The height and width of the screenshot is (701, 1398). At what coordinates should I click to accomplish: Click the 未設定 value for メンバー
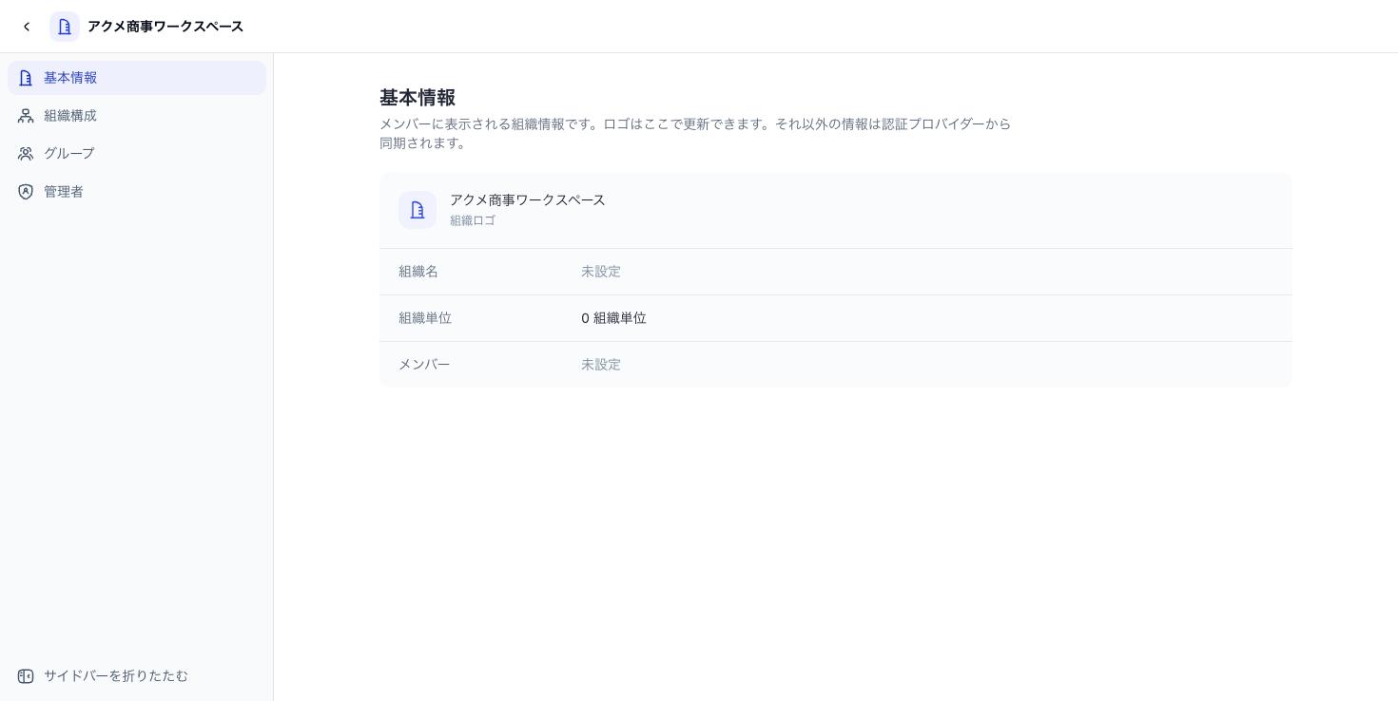pyautogui.click(x=601, y=365)
